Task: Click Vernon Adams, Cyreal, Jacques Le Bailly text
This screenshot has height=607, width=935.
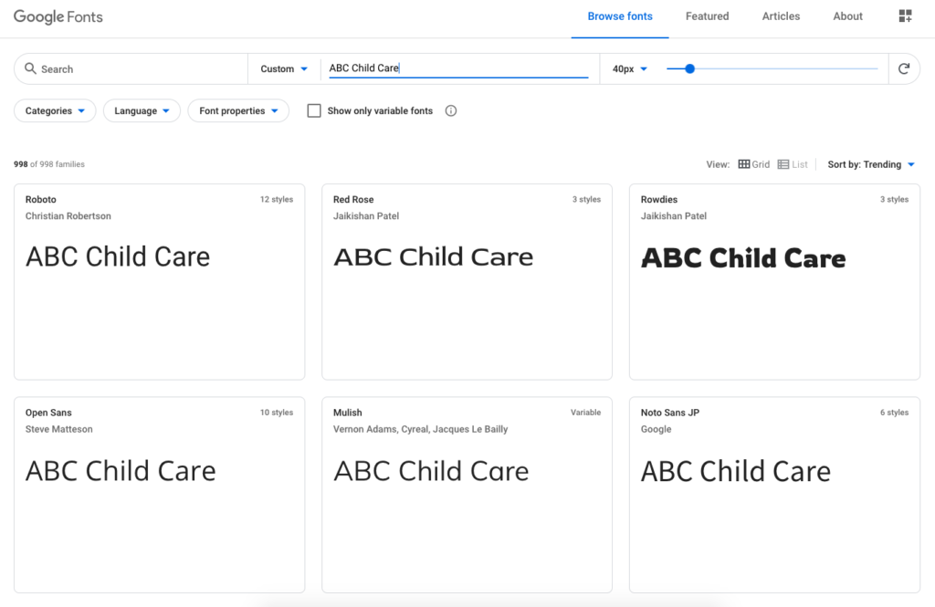Action: 420,429
